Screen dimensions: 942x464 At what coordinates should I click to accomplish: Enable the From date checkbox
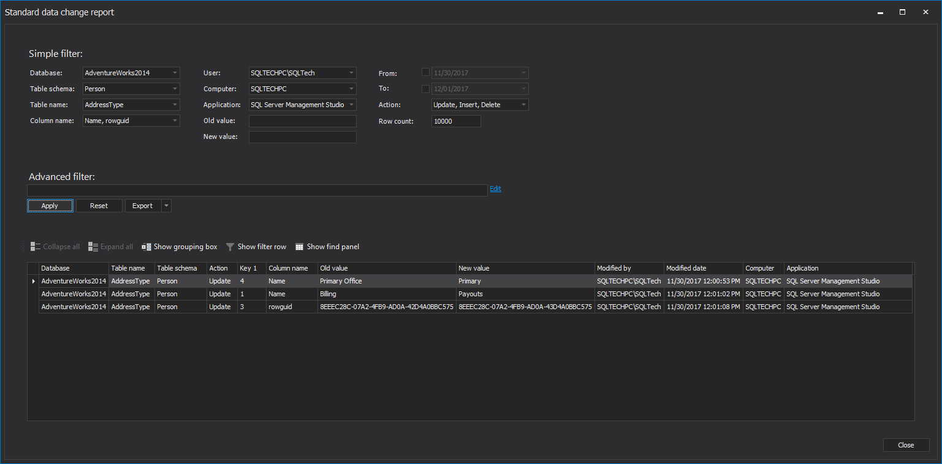click(x=426, y=72)
